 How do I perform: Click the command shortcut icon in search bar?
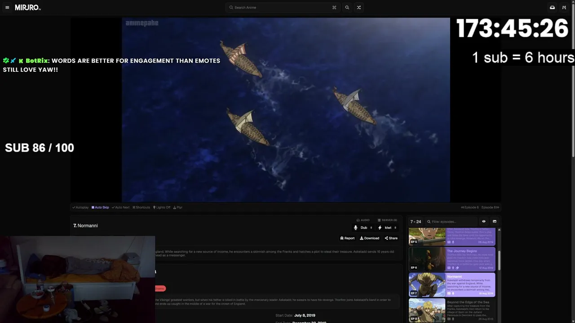[x=334, y=8]
